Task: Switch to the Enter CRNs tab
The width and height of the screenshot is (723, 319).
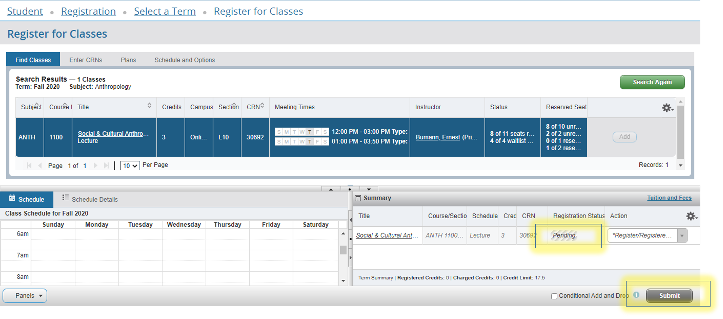Action: [86, 60]
